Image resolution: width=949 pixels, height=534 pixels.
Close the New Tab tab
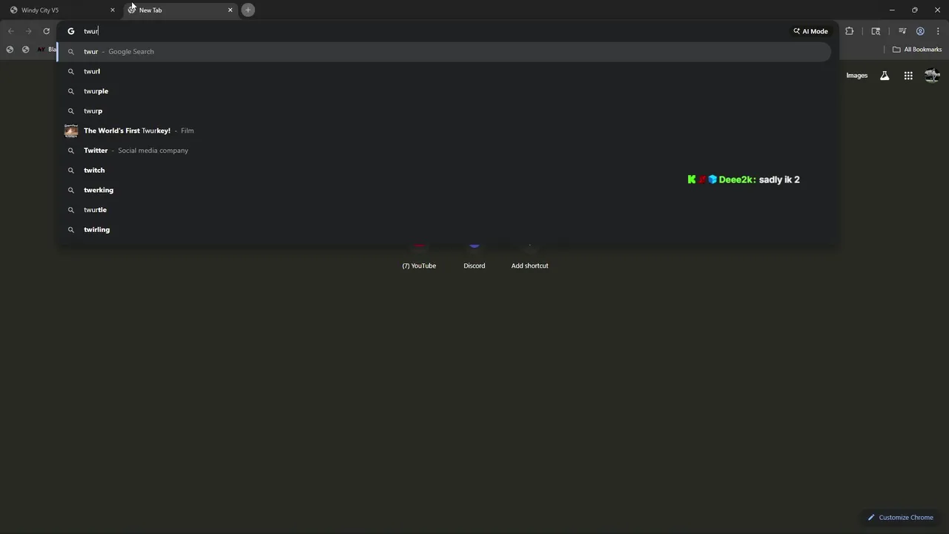[230, 10]
